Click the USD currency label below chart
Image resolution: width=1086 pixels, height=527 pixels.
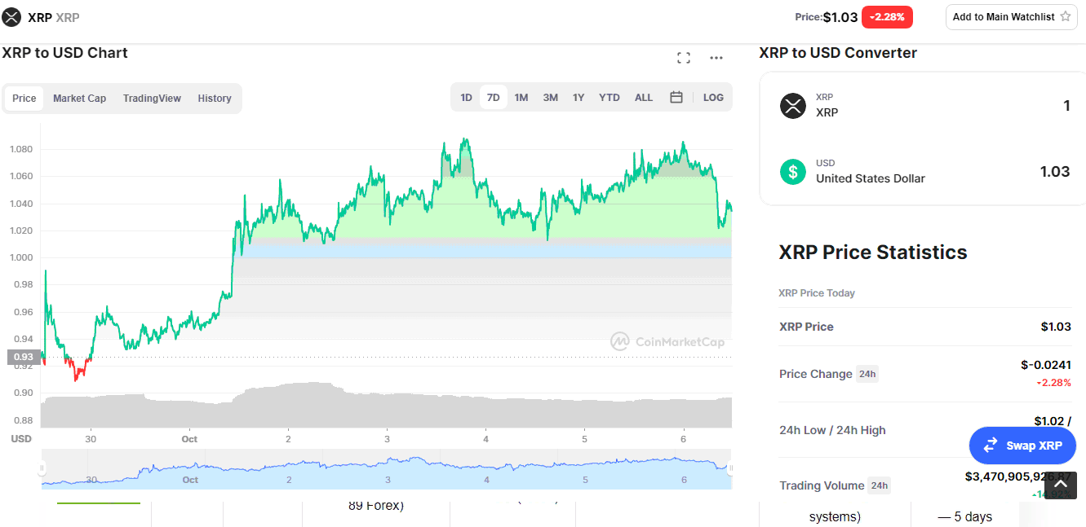(x=21, y=439)
